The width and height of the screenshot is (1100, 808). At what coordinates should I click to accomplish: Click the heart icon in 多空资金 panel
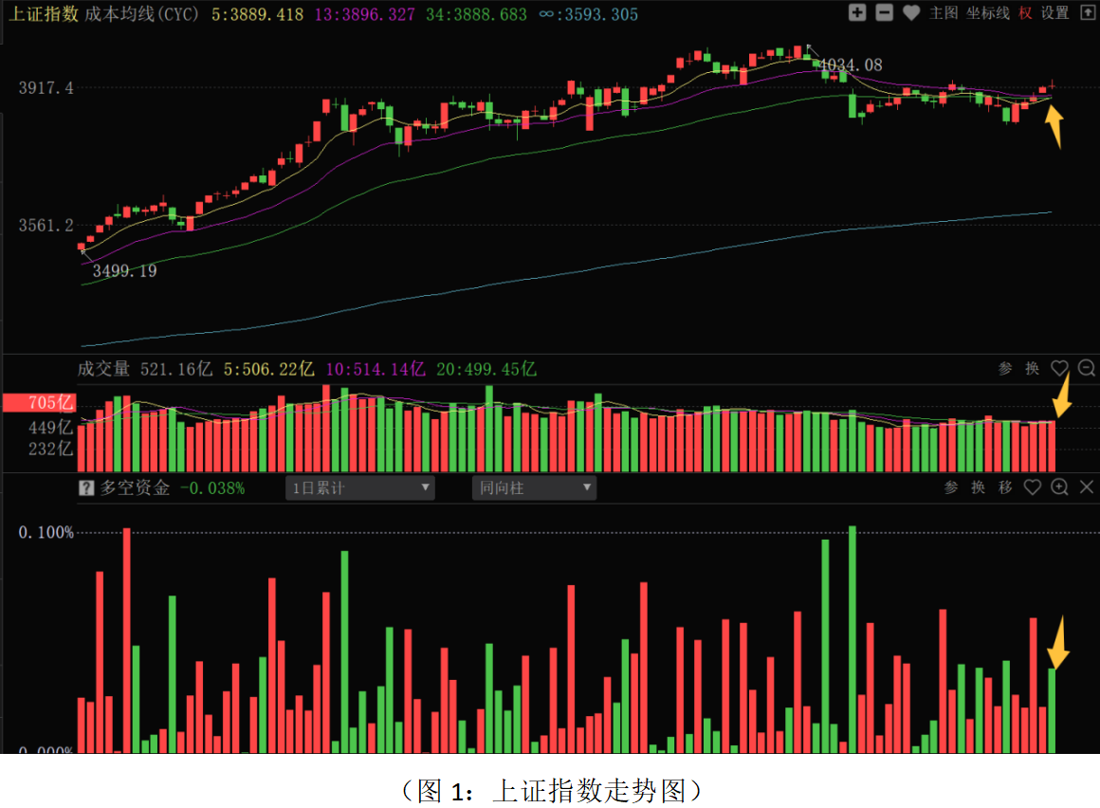(x=1033, y=487)
